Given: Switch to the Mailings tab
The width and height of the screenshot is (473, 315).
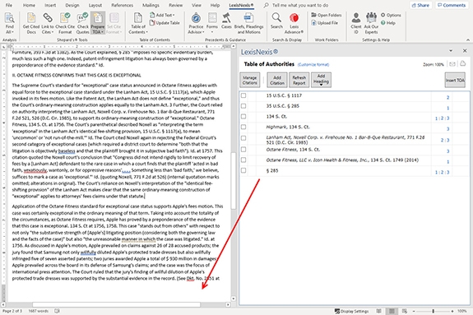Looking at the screenshot, I should coord(151,5).
